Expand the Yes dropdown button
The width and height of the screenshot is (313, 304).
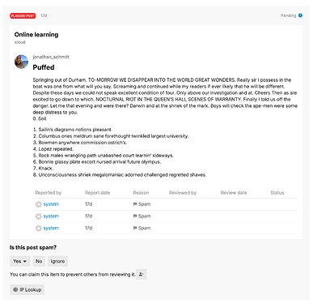coord(20,261)
